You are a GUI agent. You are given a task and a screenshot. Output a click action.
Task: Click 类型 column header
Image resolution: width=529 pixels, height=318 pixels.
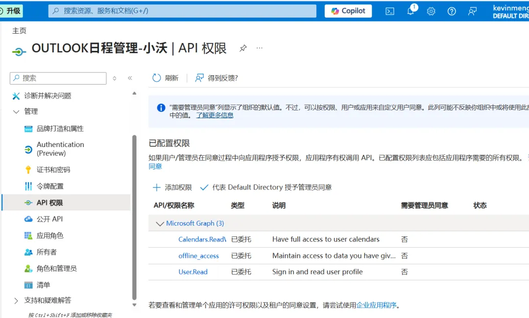pos(238,205)
